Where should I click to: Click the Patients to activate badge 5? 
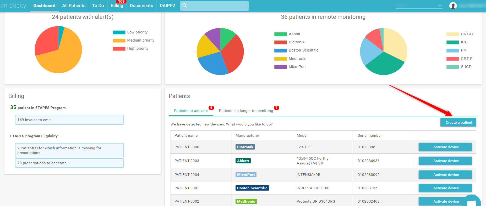click(x=211, y=108)
